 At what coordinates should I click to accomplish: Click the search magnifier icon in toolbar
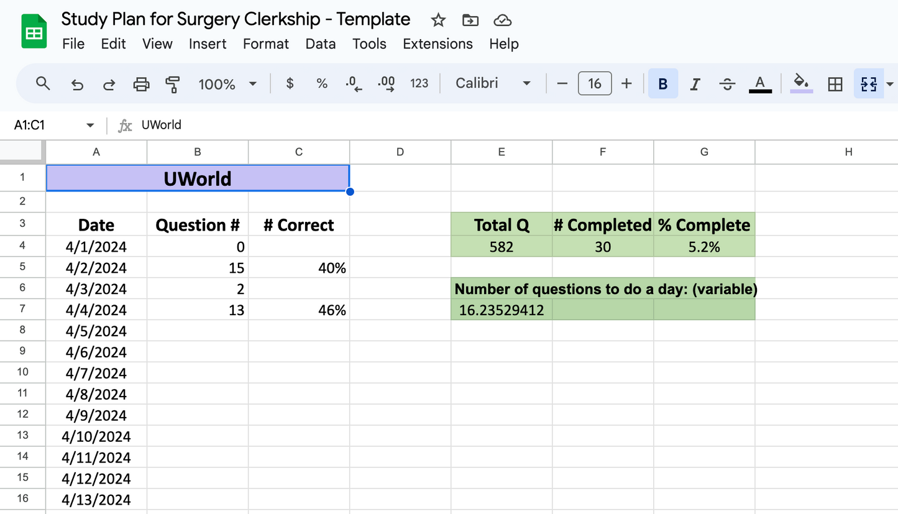[x=43, y=83]
